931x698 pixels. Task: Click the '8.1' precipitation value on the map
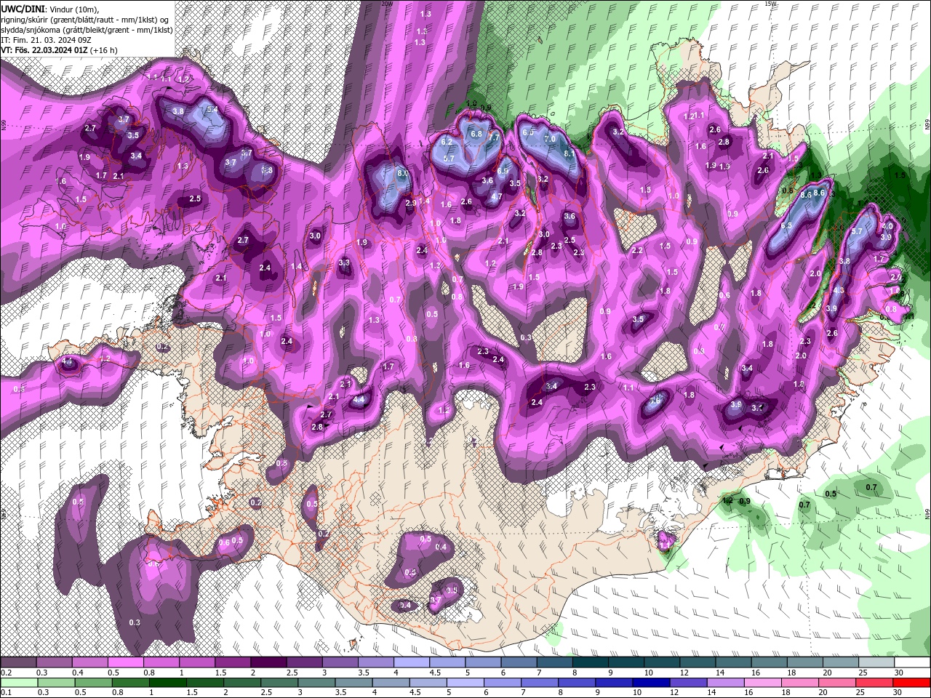(x=570, y=153)
